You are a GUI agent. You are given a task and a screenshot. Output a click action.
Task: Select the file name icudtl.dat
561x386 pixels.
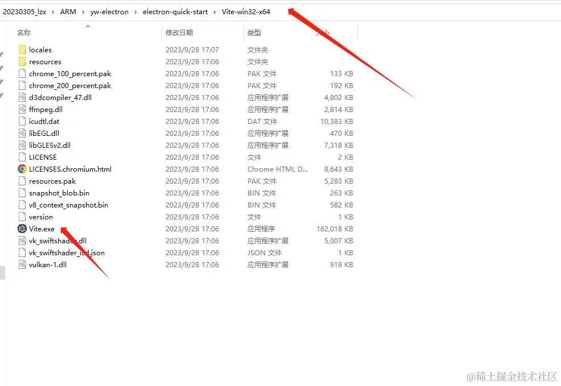44,121
